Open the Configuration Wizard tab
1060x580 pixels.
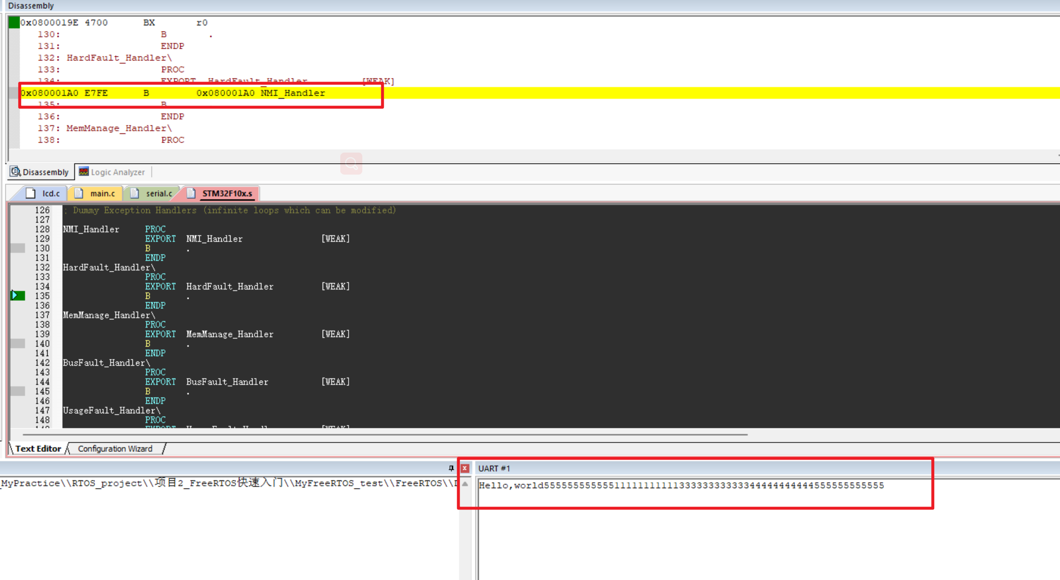click(x=115, y=448)
